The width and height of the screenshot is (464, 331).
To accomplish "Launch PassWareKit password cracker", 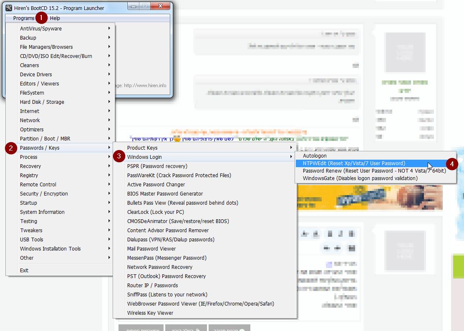I will tap(205, 175).
